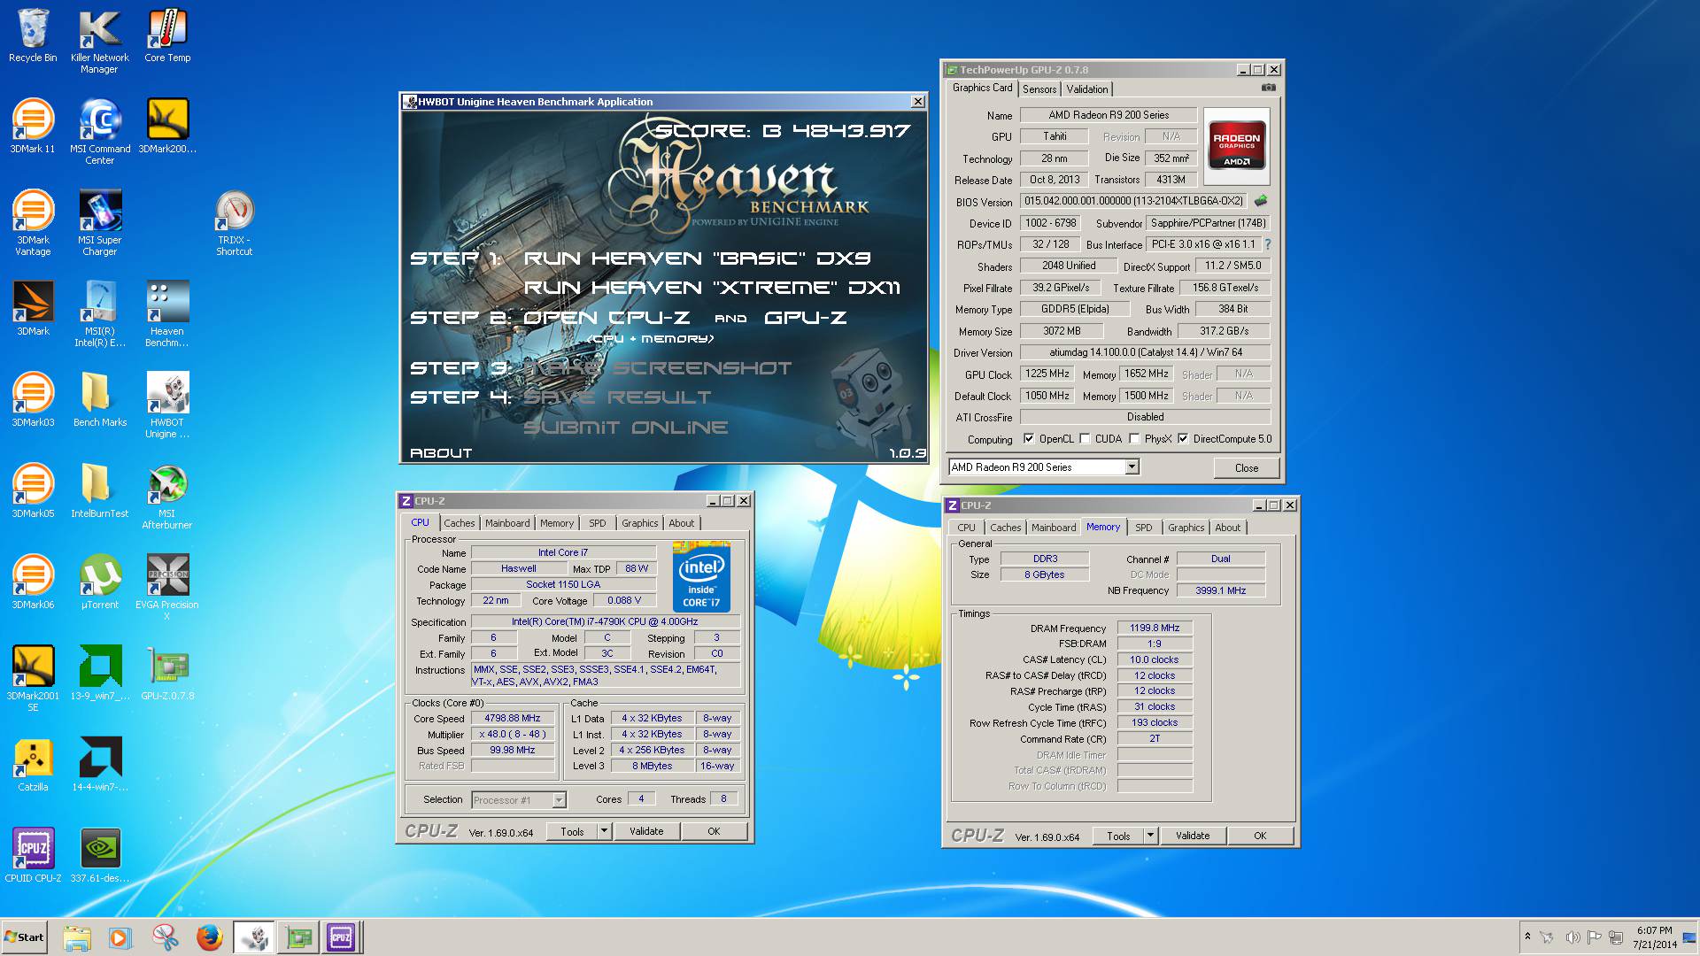
Task: Open Core Temp desktop icon
Action: pos(167,35)
